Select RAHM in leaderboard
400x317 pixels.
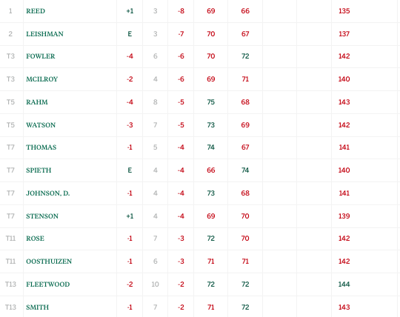pyautogui.click(x=37, y=102)
